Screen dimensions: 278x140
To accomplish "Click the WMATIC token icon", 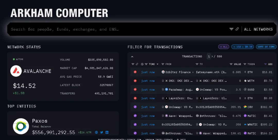I will coord(245,125).
